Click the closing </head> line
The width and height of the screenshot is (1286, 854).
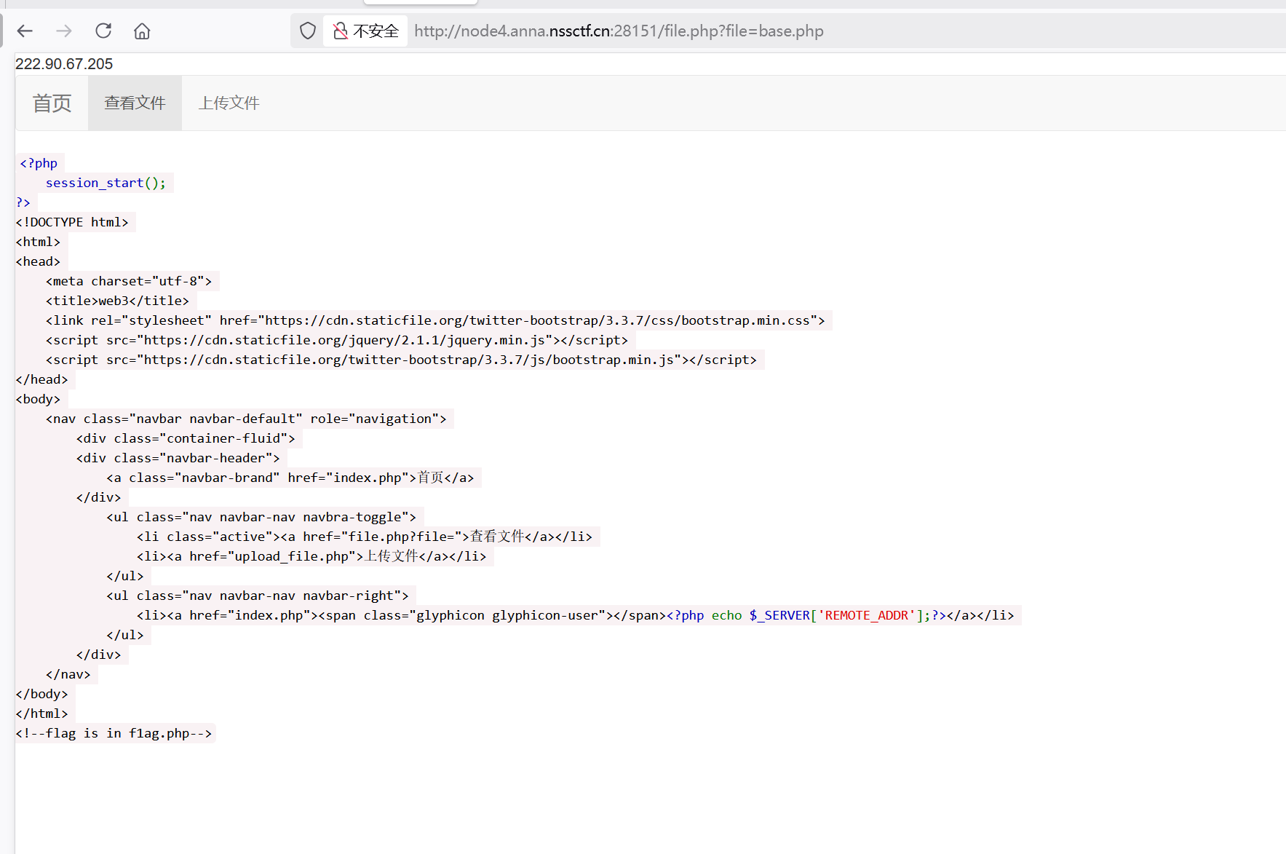42,379
